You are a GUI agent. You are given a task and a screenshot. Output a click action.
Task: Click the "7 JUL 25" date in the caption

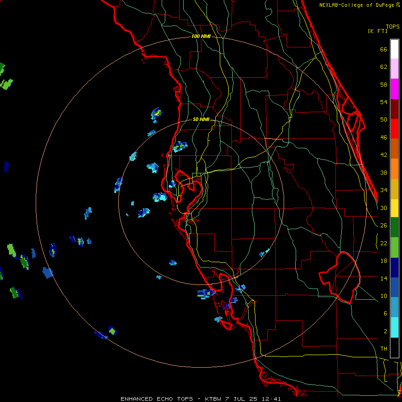242,399
